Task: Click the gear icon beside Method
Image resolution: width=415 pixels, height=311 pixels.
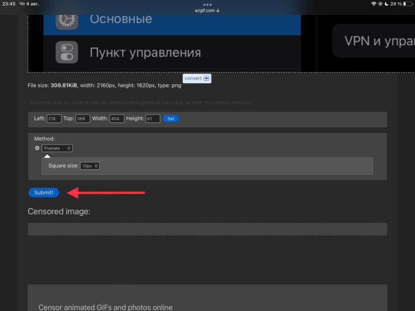Action: tap(38, 148)
